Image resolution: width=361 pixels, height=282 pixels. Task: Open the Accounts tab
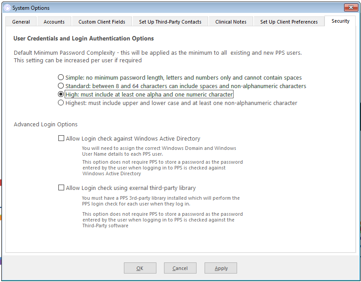tap(54, 22)
